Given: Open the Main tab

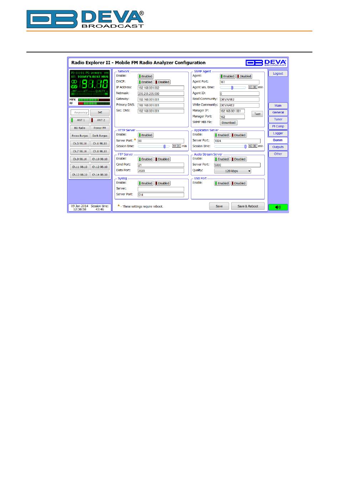Looking at the screenshot, I should pos(278,106).
